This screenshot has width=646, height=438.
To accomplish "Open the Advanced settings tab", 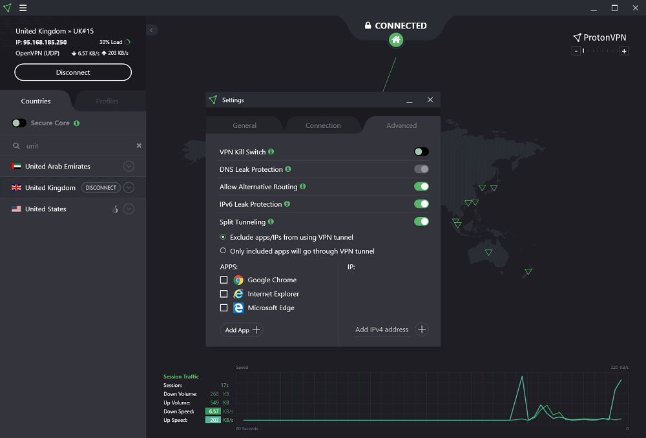I will click(401, 125).
